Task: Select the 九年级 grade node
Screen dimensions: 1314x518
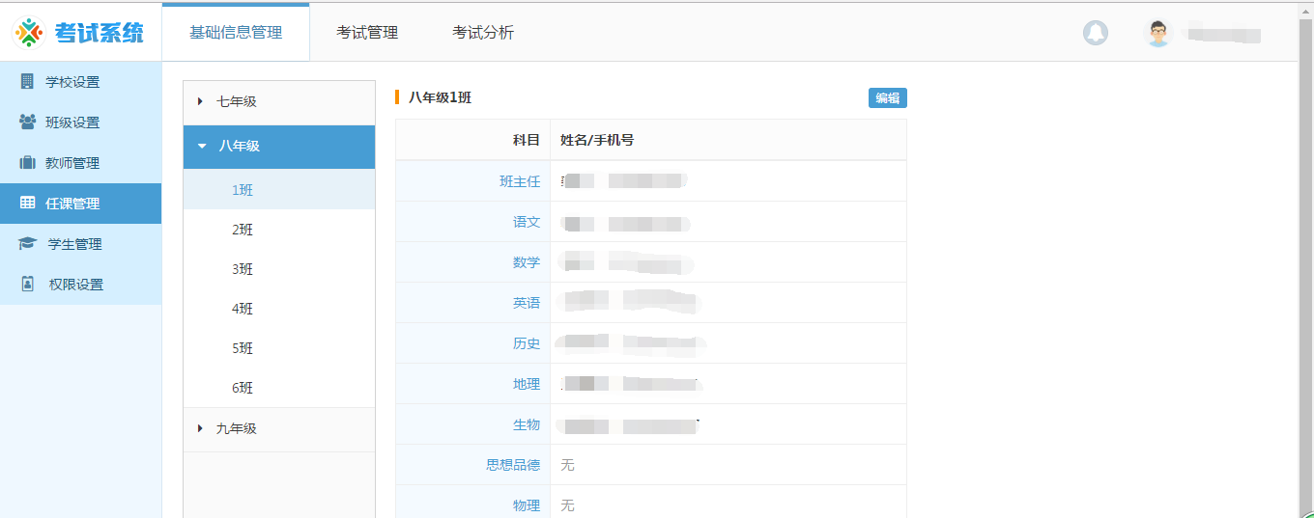Action: pyautogui.click(x=278, y=428)
